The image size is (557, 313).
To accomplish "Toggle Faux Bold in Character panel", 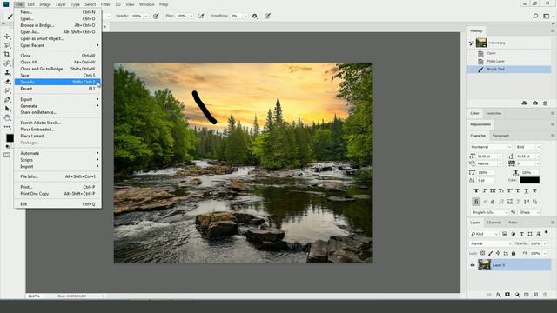I will 476,191.
